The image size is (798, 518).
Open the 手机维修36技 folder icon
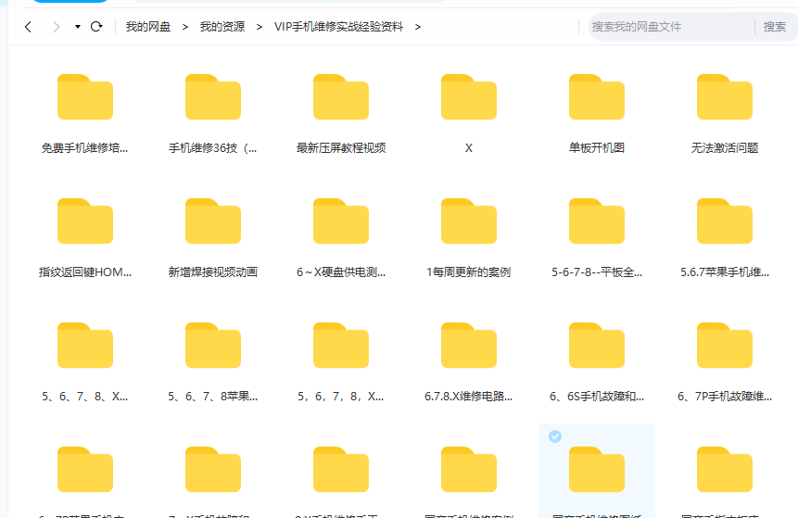[x=213, y=96]
